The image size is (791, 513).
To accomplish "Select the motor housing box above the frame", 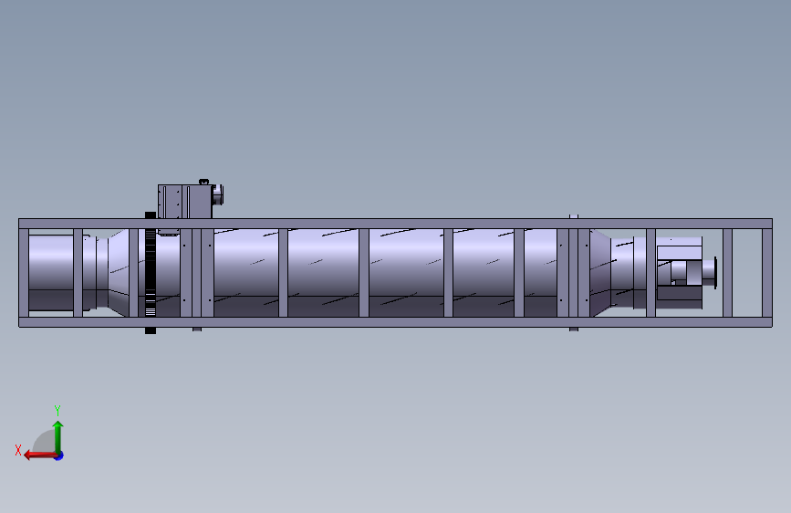I will point(184,201).
